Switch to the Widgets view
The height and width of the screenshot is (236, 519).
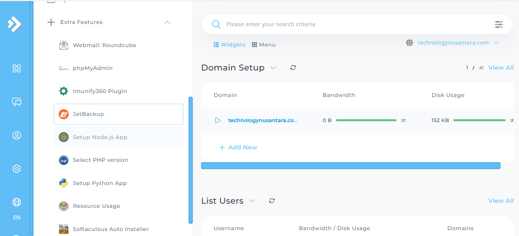click(x=229, y=45)
